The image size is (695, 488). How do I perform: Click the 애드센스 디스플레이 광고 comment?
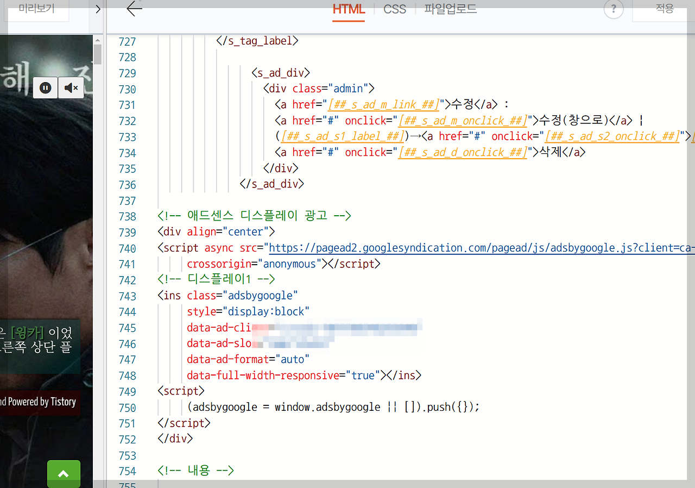pyautogui.click(x=255, y=216)
